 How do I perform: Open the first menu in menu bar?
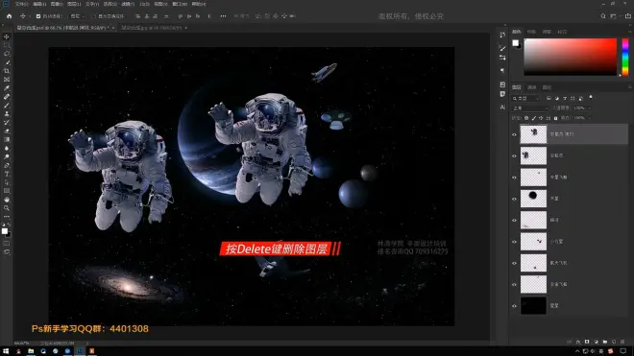click(21, 4)
